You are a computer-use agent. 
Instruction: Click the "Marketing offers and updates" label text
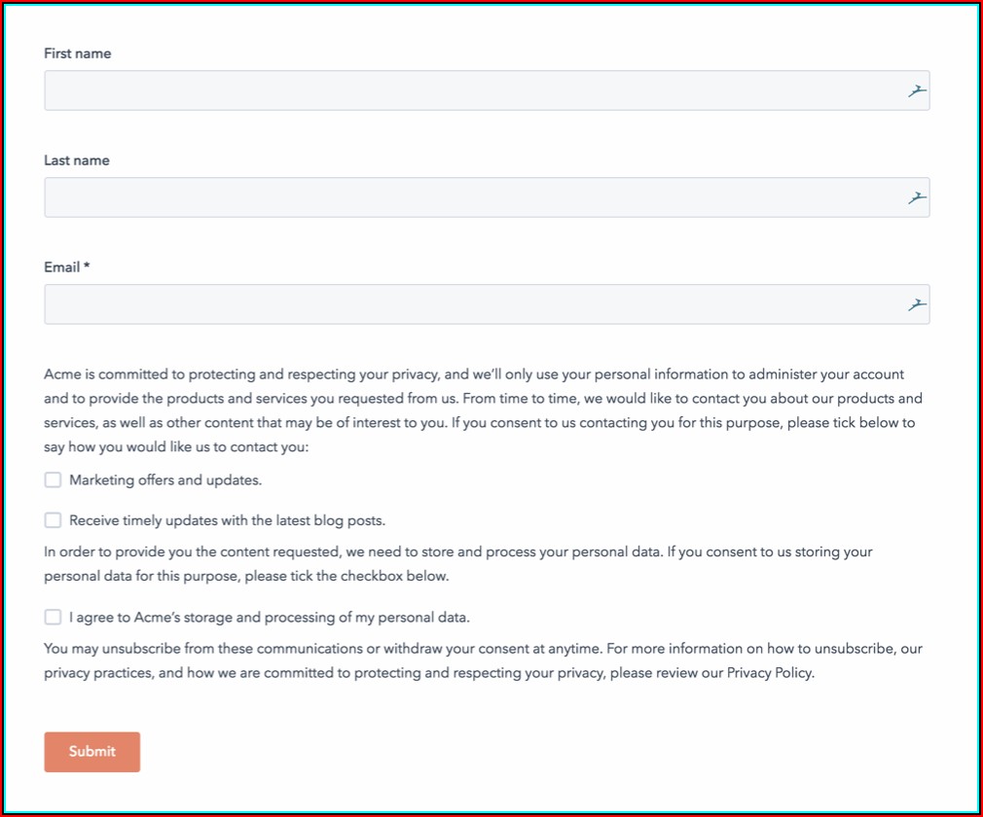coord(165,480)
